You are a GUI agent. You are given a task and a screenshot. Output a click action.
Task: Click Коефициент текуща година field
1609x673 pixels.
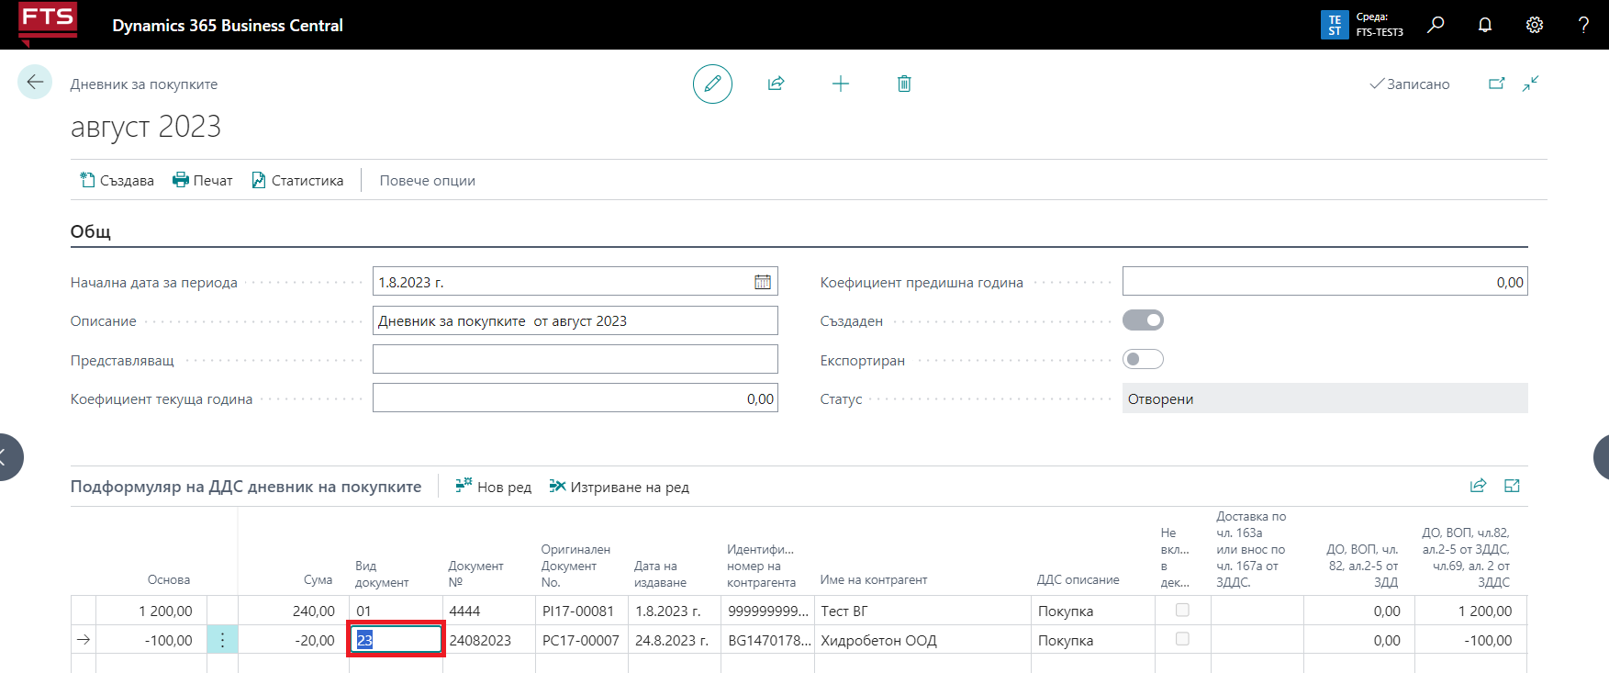tap(575, 398)
